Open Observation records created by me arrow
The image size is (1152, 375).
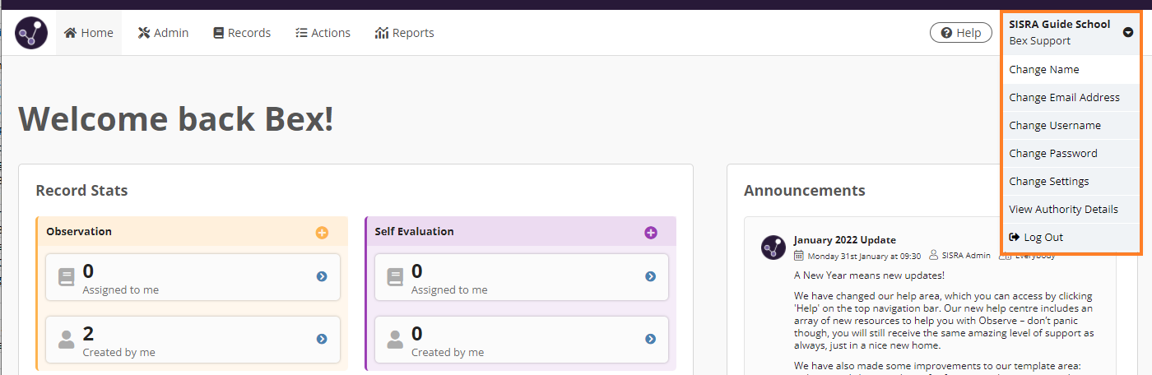[x=322, y=339]
